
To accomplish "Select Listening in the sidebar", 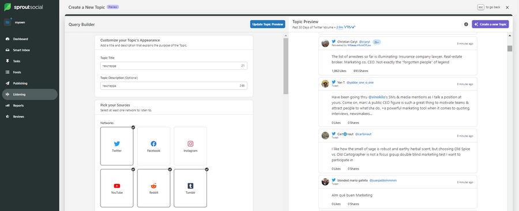I will pyautogui.click(x=30, y=94).
